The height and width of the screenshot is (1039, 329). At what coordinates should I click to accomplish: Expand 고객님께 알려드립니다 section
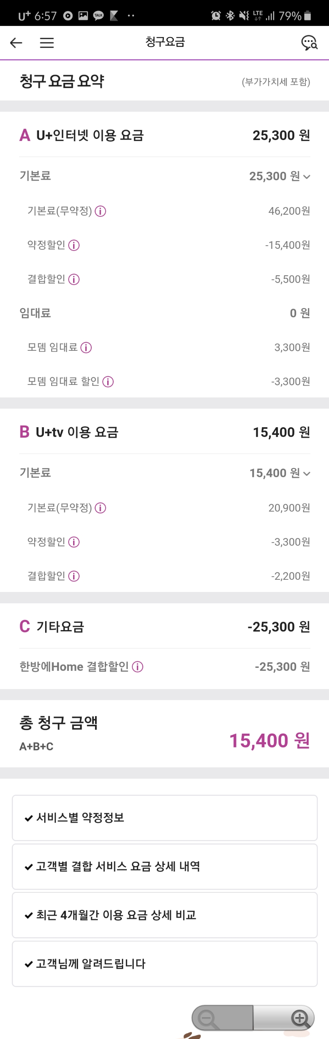point(164,964)
